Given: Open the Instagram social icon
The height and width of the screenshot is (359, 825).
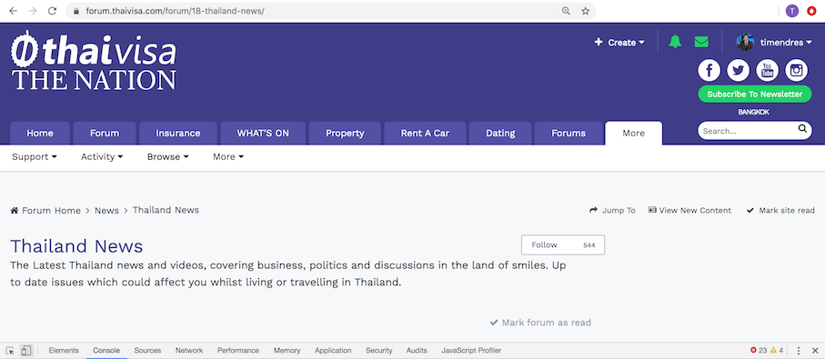Looking at the screenshot, I should click(797, 70).
